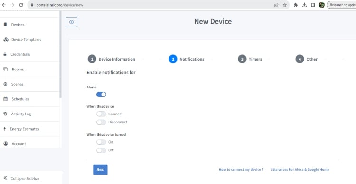Select step 2 Notifications
356x184 pixels.
(187, 59)
